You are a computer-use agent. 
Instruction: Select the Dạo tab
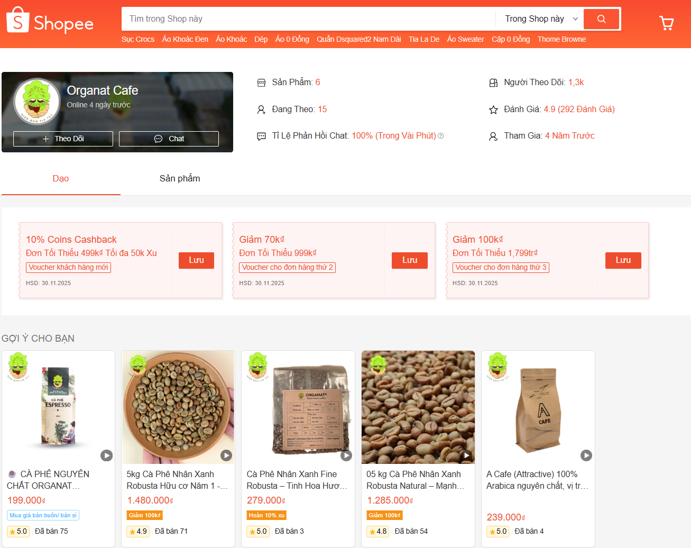(60, 178)
